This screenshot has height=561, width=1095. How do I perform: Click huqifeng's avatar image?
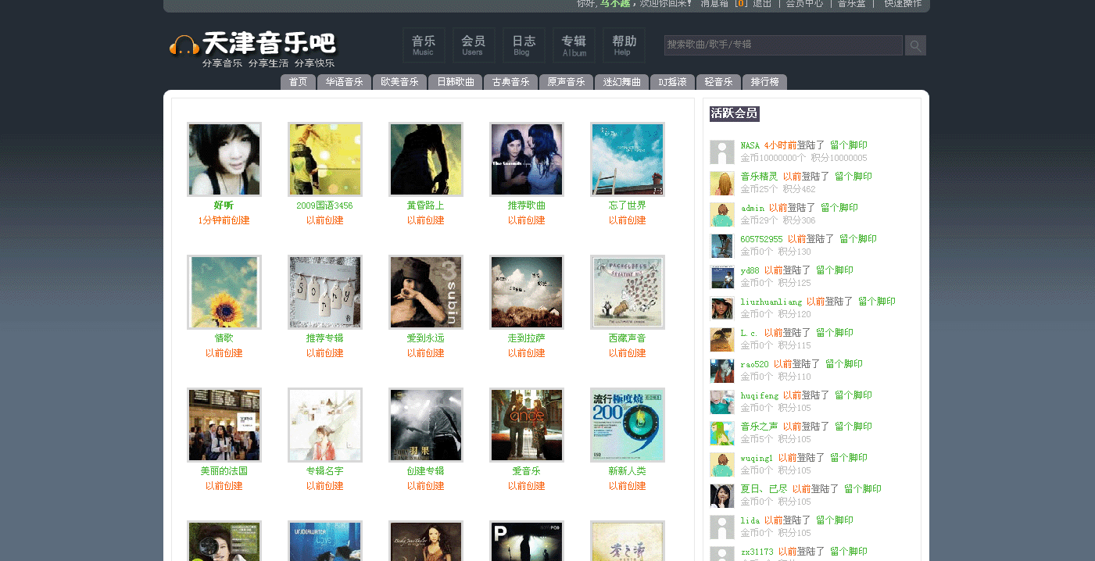(722, 402)
